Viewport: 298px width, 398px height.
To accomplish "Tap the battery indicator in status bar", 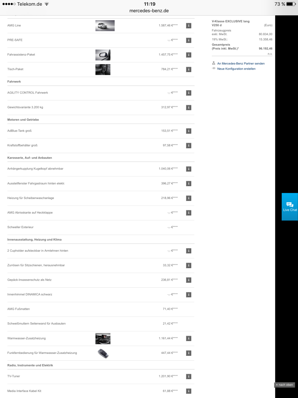I will click(290, 4).
